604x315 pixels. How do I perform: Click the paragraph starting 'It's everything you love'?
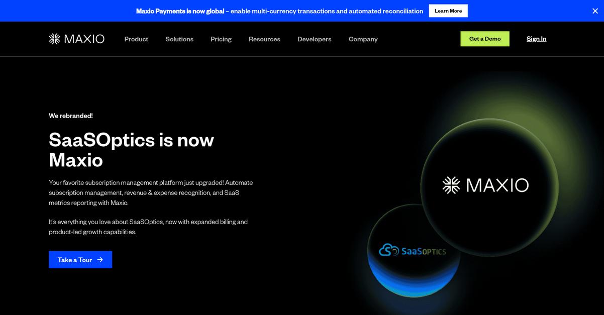pos(148,227)
